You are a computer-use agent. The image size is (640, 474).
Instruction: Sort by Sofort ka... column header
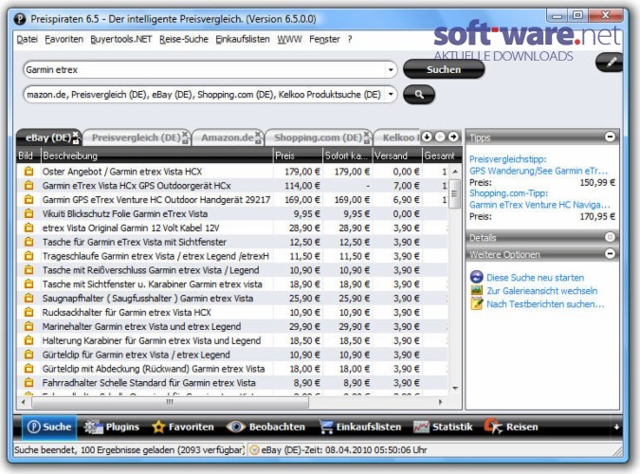347,155
